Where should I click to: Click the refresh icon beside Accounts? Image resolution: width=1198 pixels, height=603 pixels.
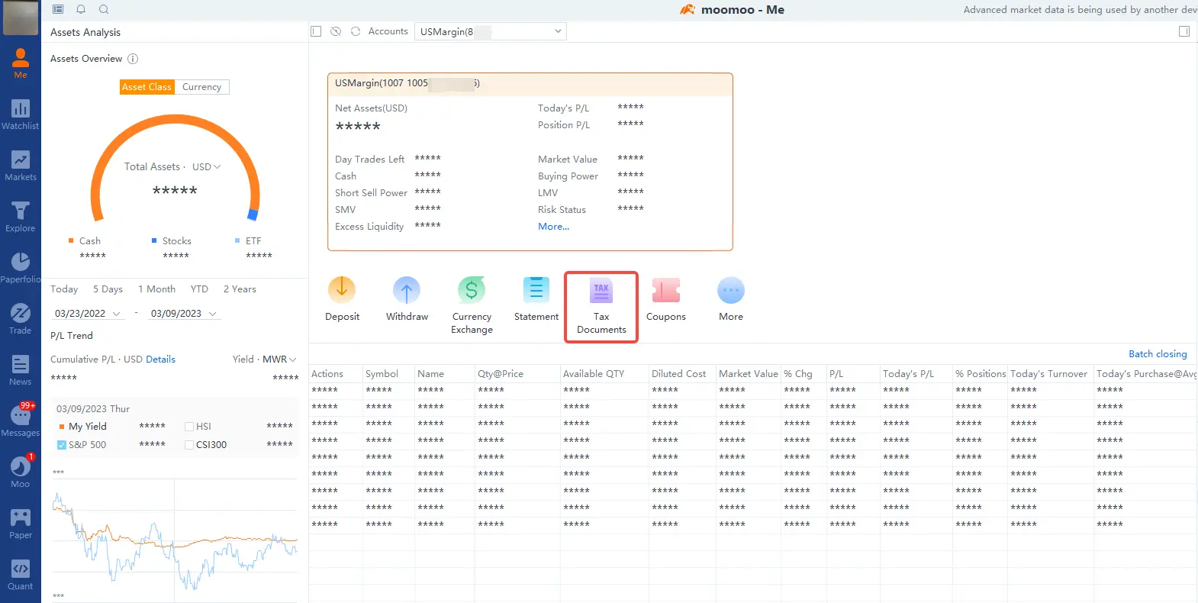(x=356, y=31)
